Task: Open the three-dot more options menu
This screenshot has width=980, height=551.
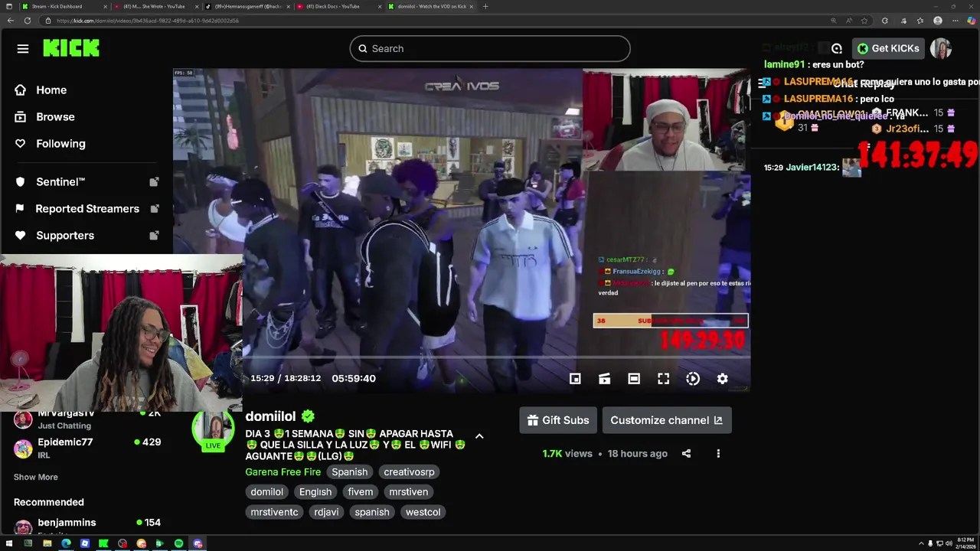Action: [x=718, y=454]
